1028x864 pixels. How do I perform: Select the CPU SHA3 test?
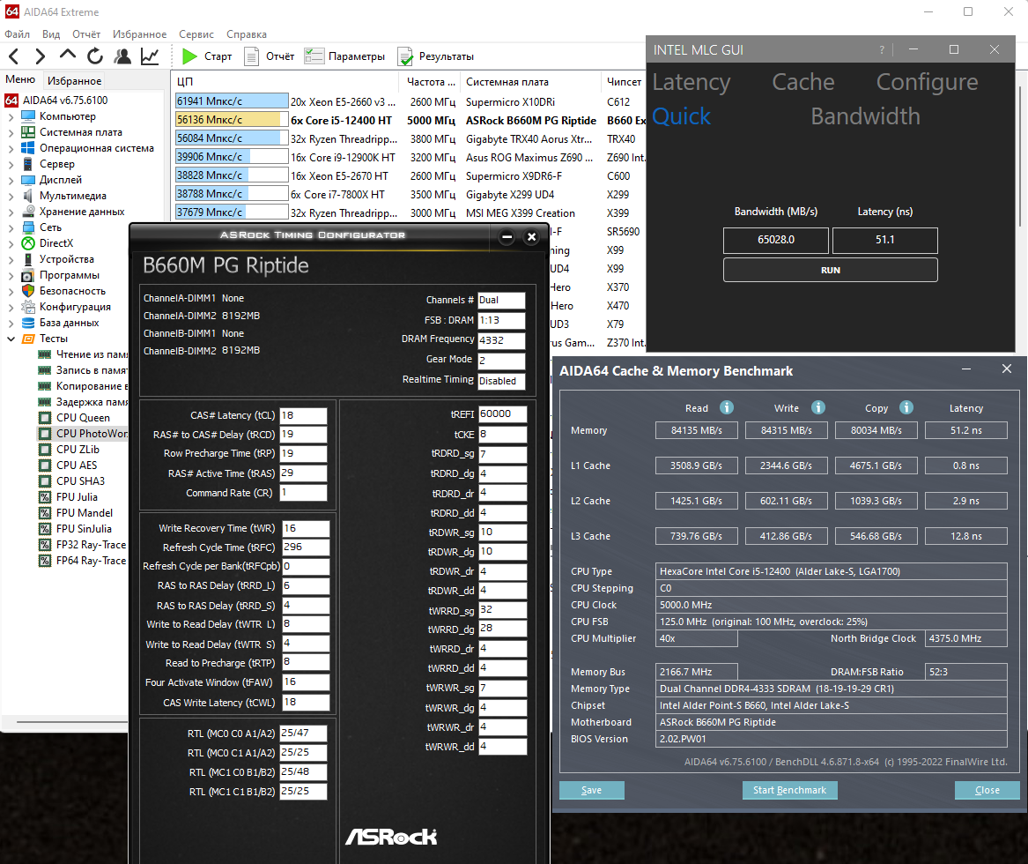coord(80,480)
